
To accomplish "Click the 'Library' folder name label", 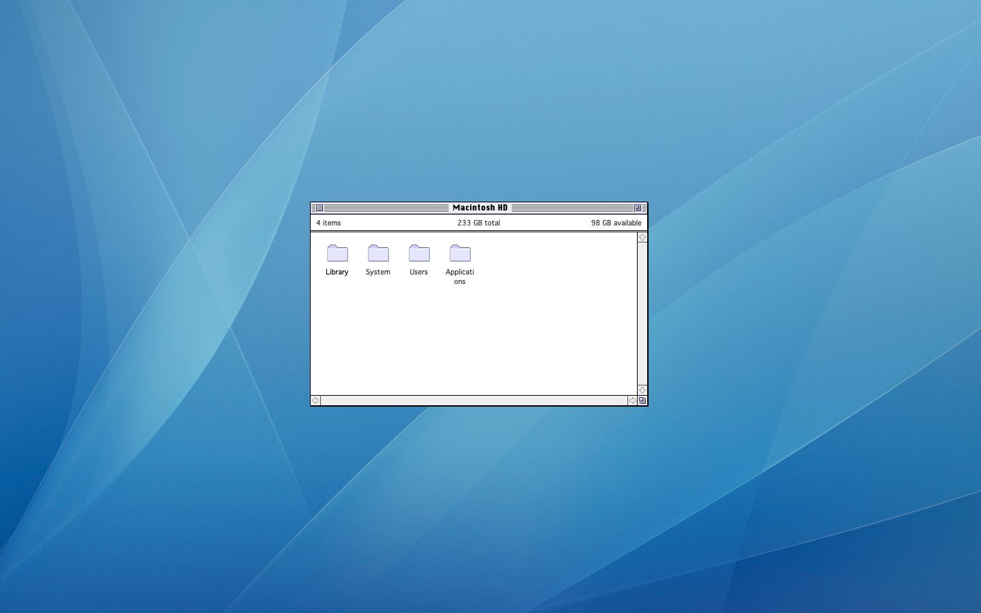I will (337, 272).
